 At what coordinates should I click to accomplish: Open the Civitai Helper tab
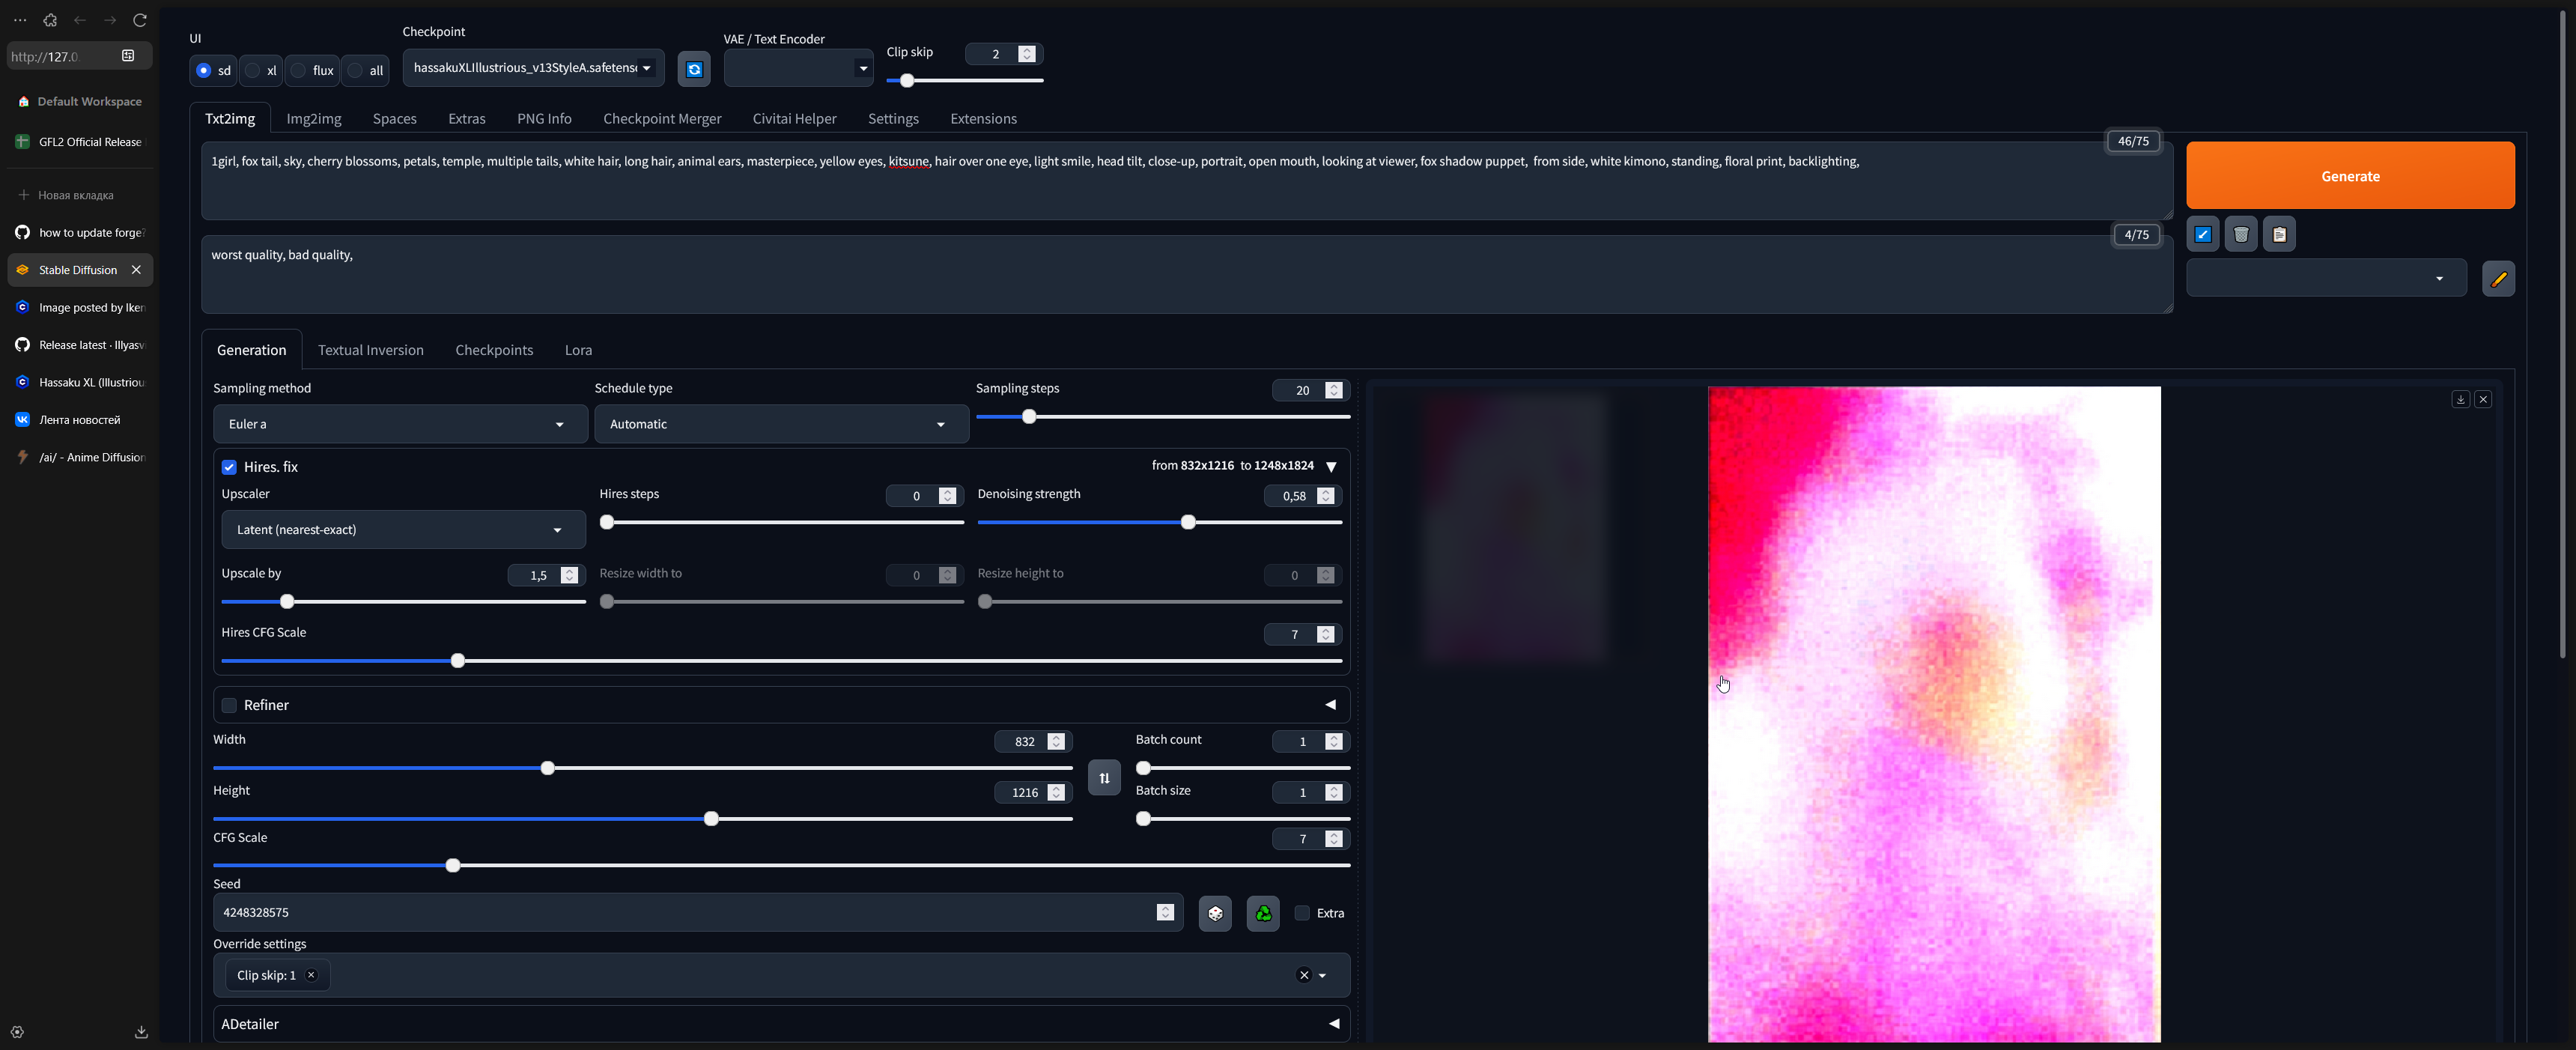[794, 118]
